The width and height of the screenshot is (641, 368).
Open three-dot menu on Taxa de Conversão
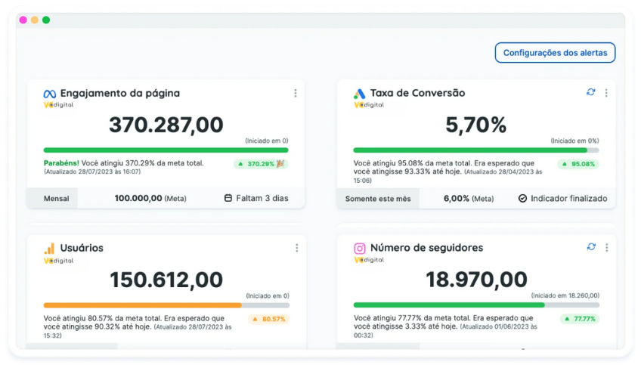(x=606, y=93)
